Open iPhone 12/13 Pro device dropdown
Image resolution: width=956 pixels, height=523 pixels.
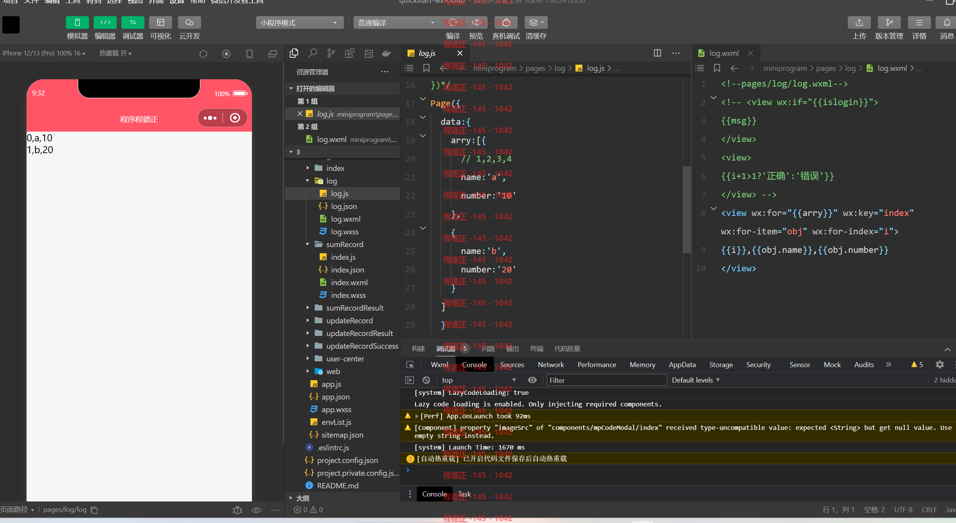pyautogui.click(x=44, y=53)
